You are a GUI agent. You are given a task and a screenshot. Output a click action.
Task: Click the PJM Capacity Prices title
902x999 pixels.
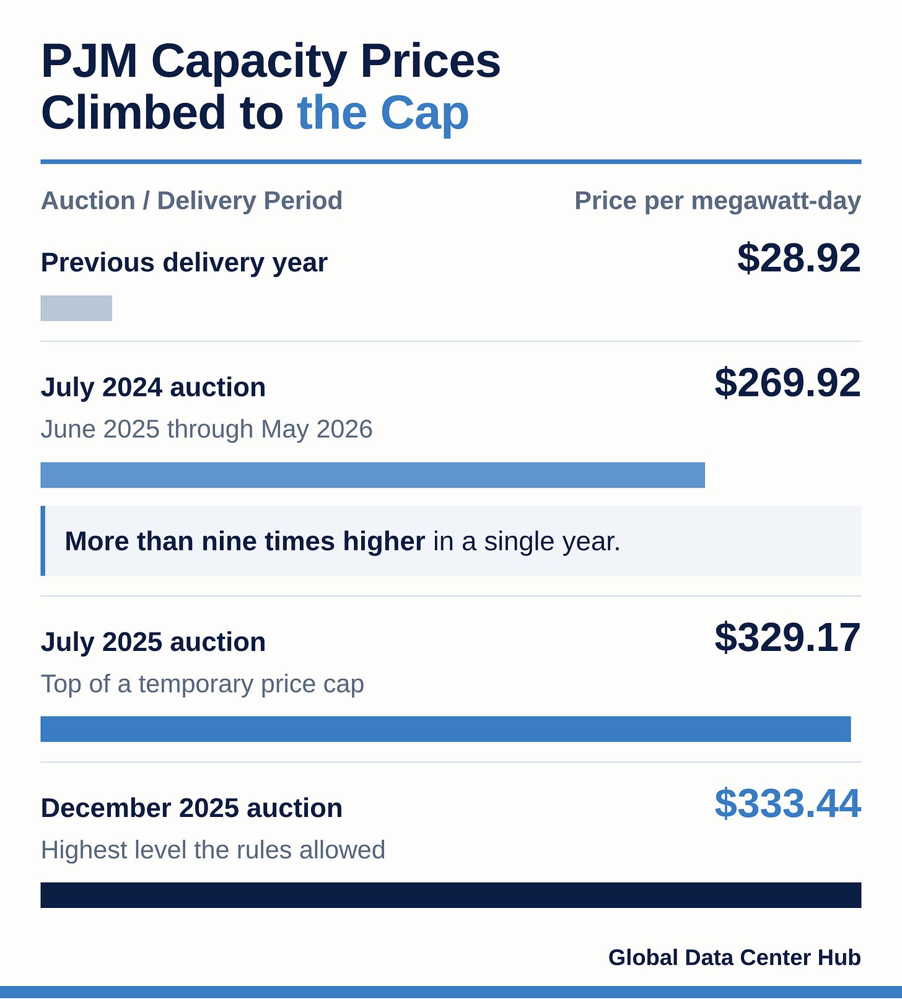[x=271, y=87]
